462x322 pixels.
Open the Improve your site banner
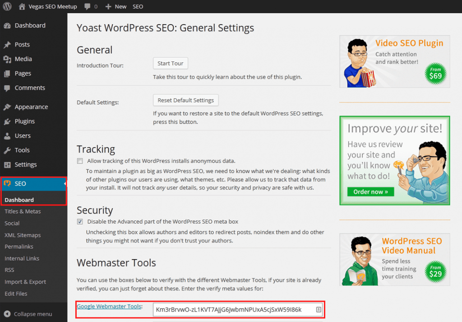click(x=395, y=160)
